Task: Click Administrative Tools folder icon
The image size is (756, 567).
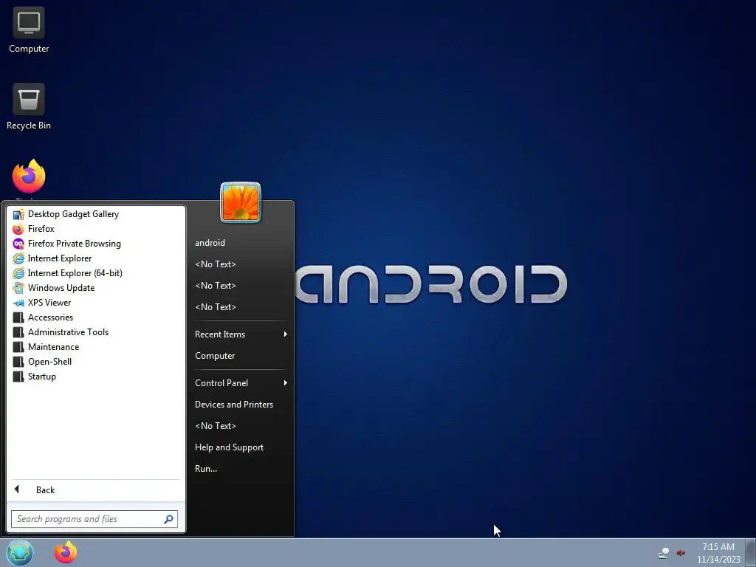Action: tap(18, 332)
